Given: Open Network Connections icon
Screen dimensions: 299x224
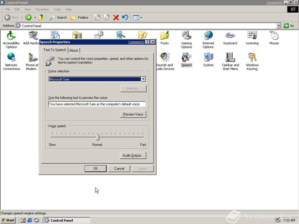Looking at the screenshot, I should pos(11,62).
